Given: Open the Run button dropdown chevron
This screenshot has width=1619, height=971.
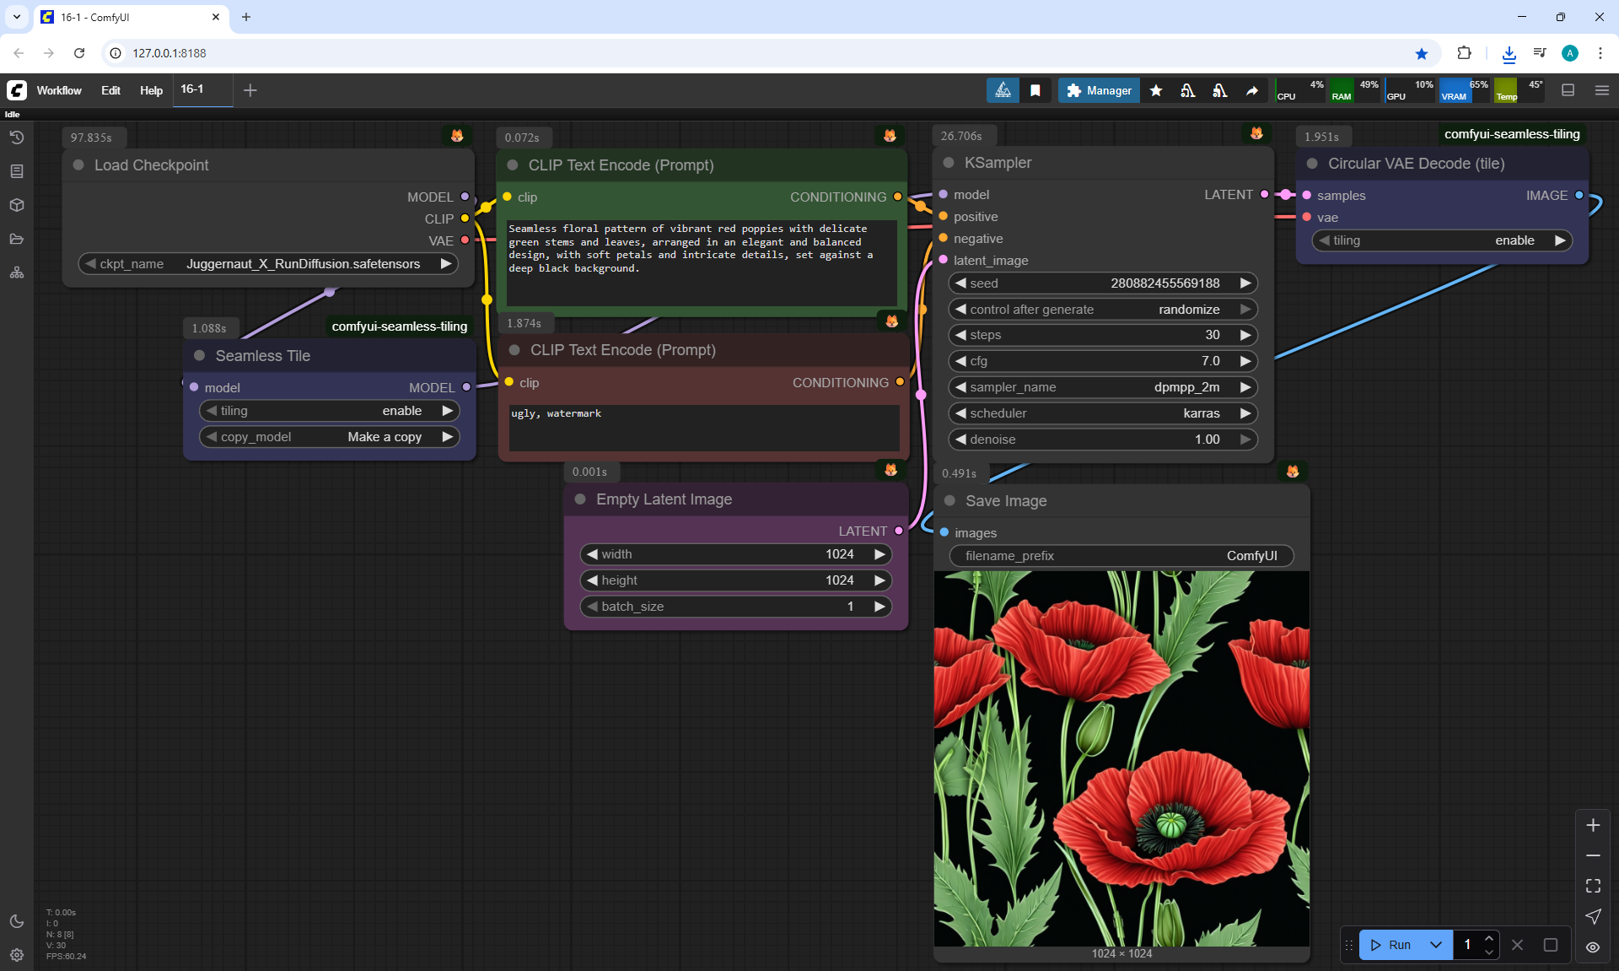Looking at the screenshot, I should (1436, 945).
